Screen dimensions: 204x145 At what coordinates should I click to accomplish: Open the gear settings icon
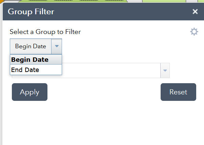pyautogui.click(x=194, y=32)
